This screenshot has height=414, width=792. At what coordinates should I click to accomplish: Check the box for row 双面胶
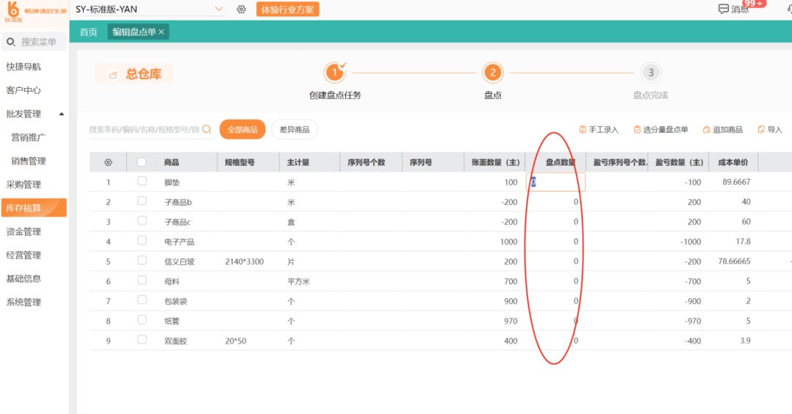142,340
